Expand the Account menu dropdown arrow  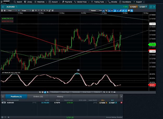(x=60, y=2)
